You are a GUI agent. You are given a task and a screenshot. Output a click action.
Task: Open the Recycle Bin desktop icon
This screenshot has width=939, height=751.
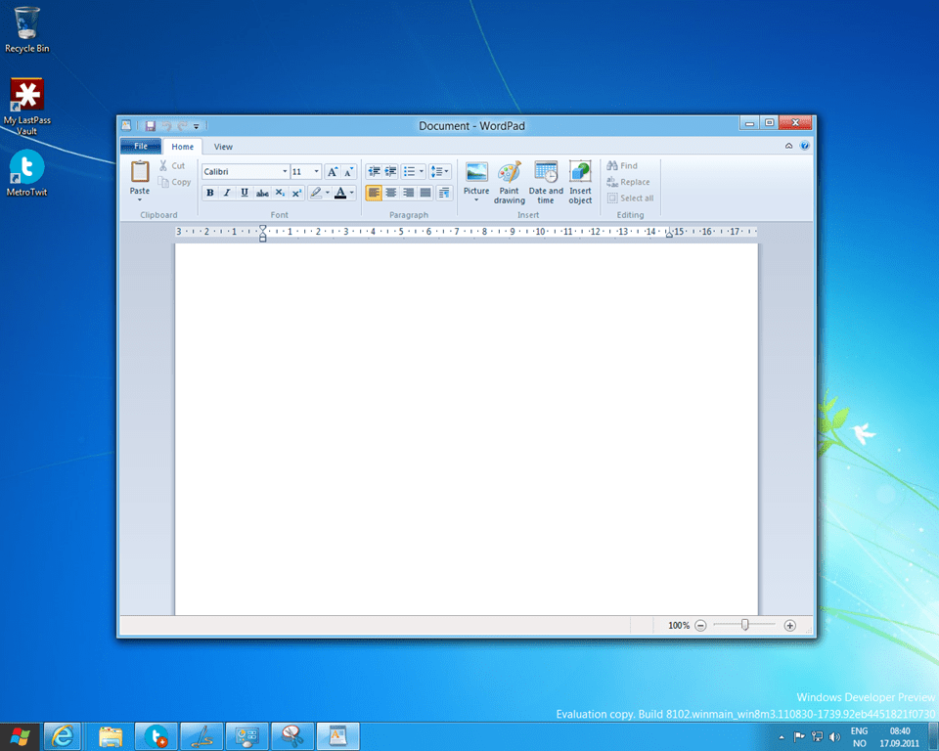point(27,29)
